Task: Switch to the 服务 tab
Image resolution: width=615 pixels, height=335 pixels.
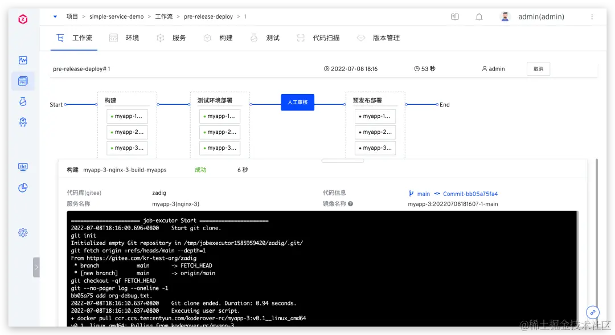Action: [x=171, y=38]
